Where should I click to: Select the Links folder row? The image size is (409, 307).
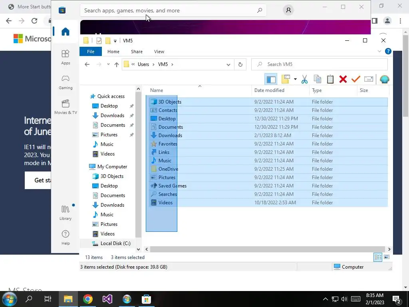click(268, 152)
